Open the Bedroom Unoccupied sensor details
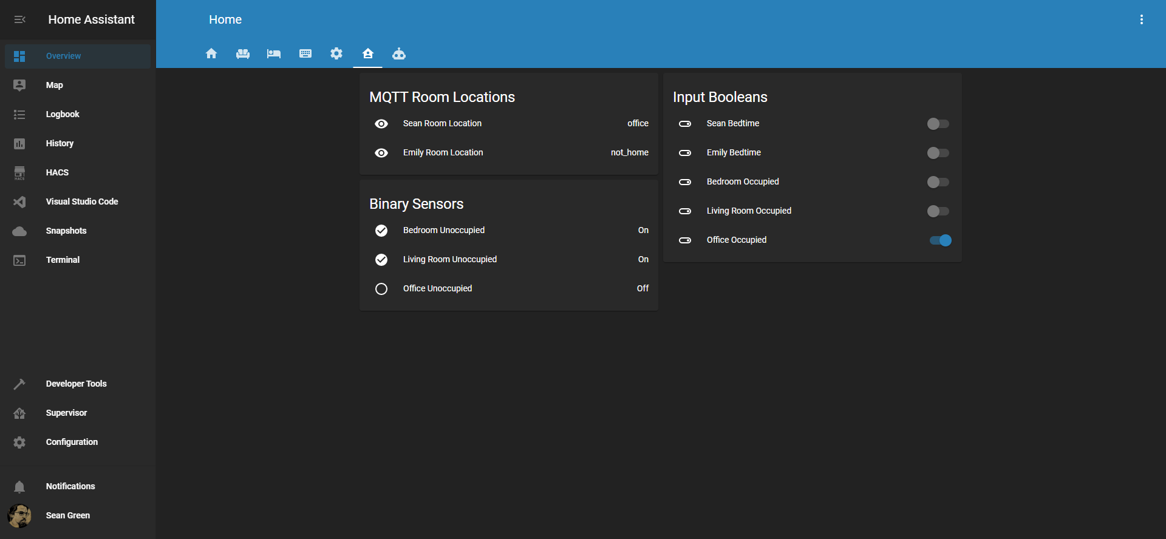 pyautogui.click(x=509, y=231)
